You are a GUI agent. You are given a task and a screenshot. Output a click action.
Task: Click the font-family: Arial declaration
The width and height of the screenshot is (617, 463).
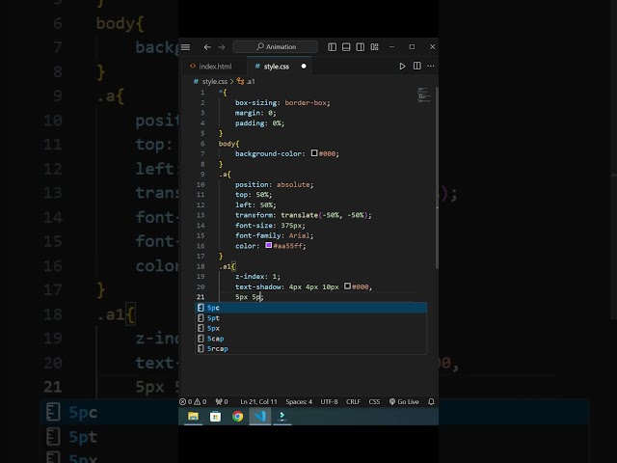pos(274,235)
